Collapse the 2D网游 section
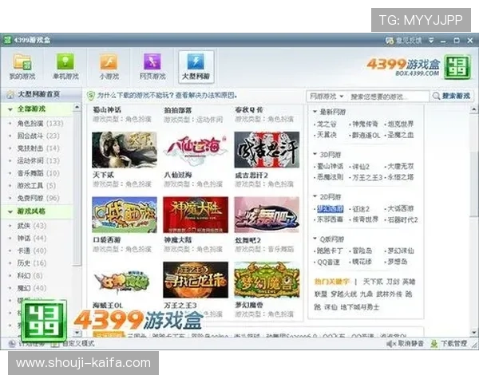The width and height of the screenshot is (479, 383). point(315,196)
